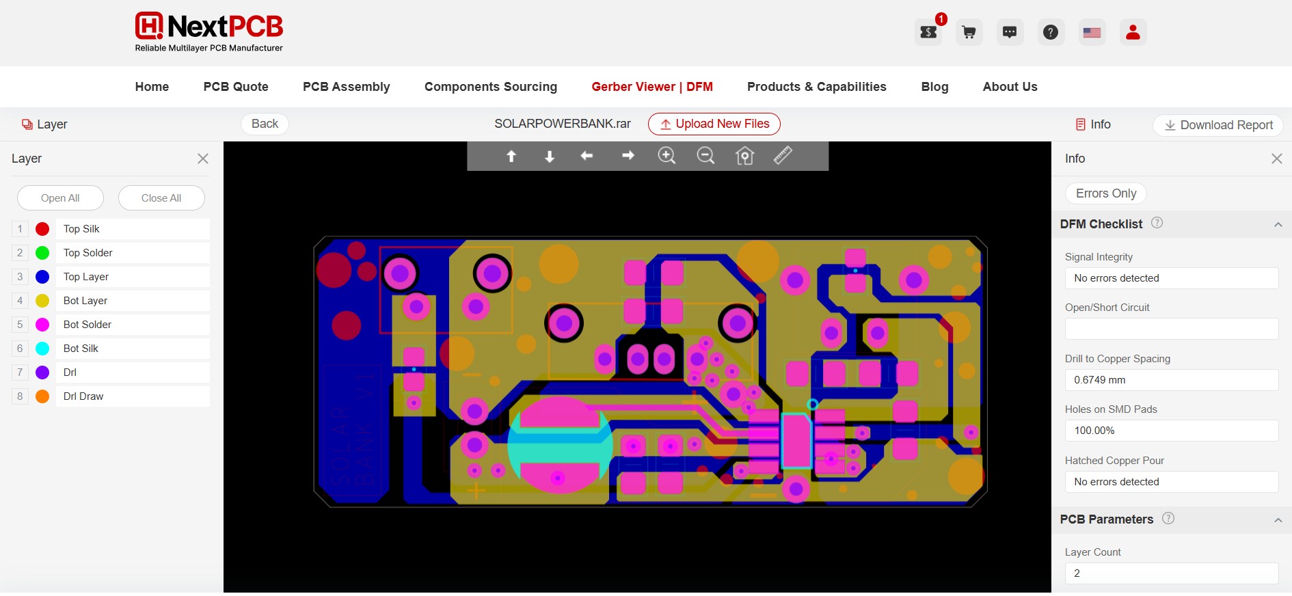Screen dimensions: 1292x596
Task: Open the user account profile icon
Action: (x=1133, y=32)
